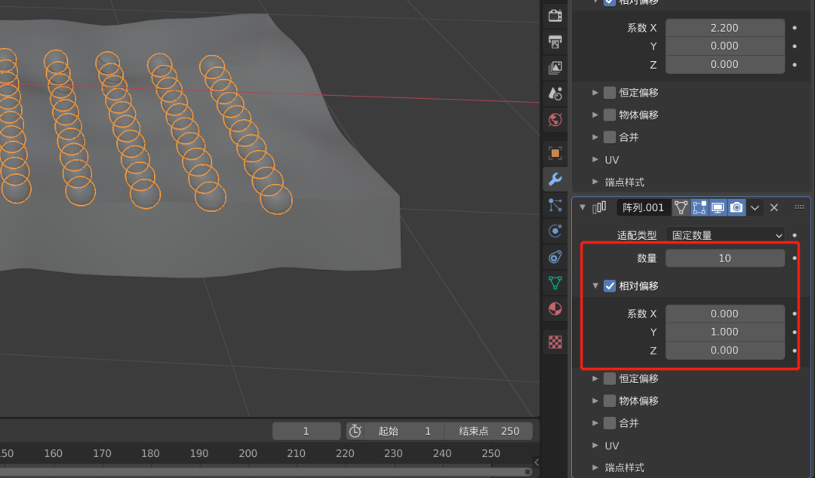Open the Output properties tab
The height and width of the screenshot is (478, 815).
(x=555, y=41)
